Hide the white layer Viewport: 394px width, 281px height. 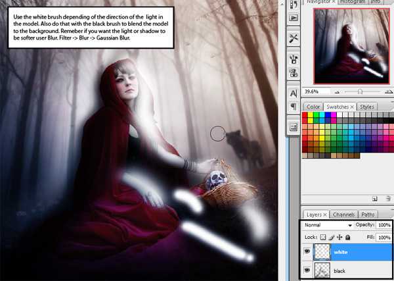307,251
